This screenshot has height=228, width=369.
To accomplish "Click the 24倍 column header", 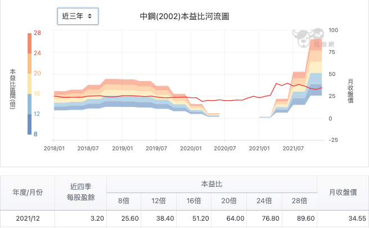I will 264,202.
